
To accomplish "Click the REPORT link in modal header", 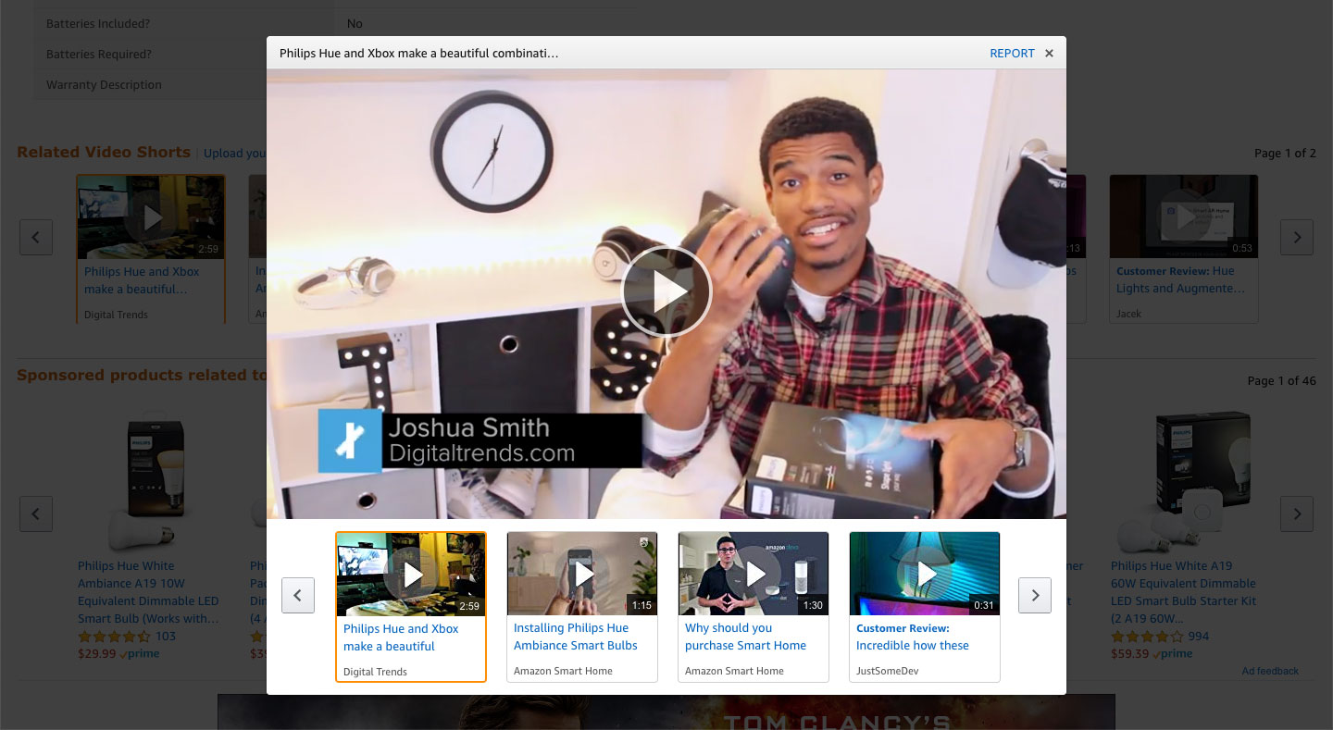I will [x=1012, y=54].
